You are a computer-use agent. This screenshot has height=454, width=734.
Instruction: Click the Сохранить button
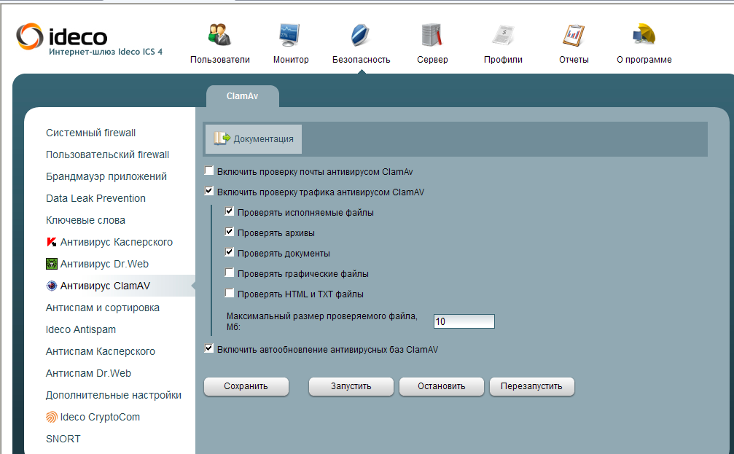point(246,387)
